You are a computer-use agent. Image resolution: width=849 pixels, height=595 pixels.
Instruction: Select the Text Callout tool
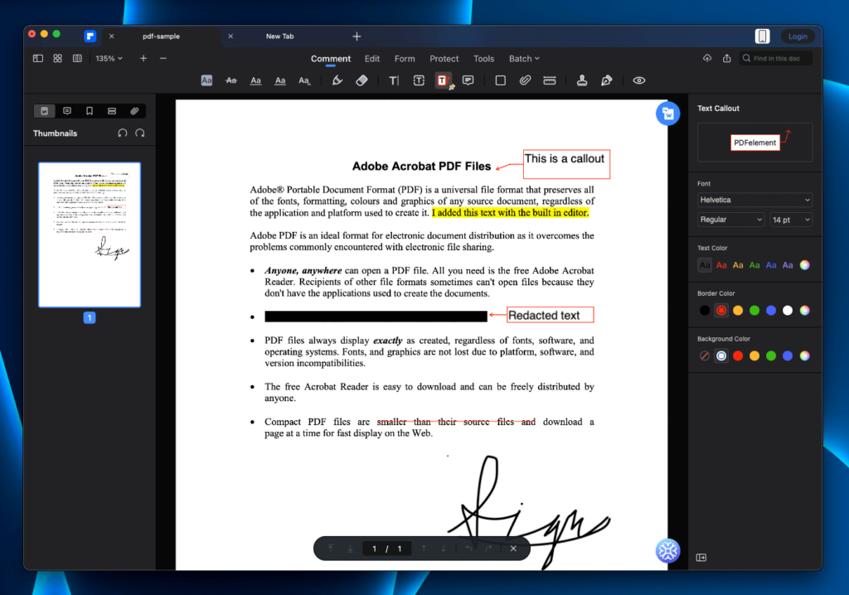pyautogui.click(x=443, y=80)
